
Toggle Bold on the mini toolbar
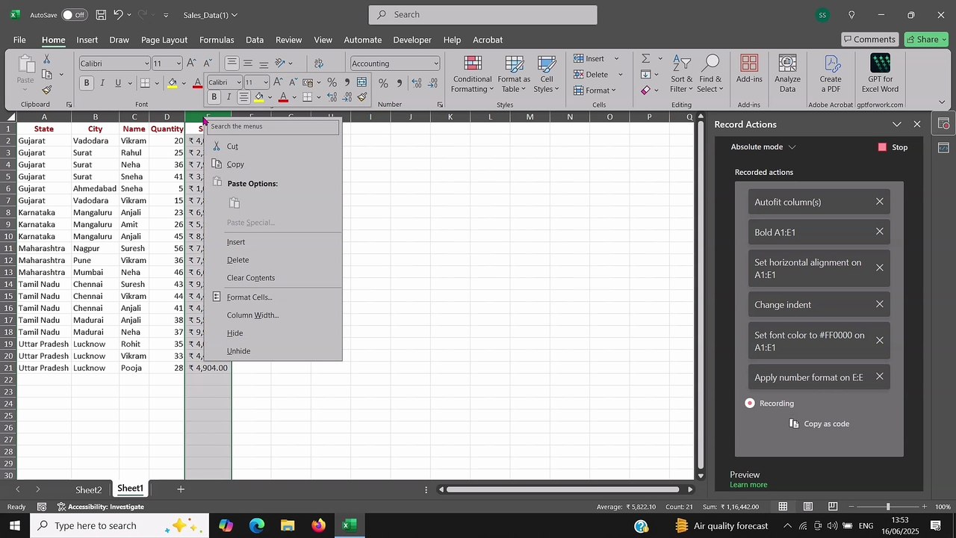[x=214, y=97]
